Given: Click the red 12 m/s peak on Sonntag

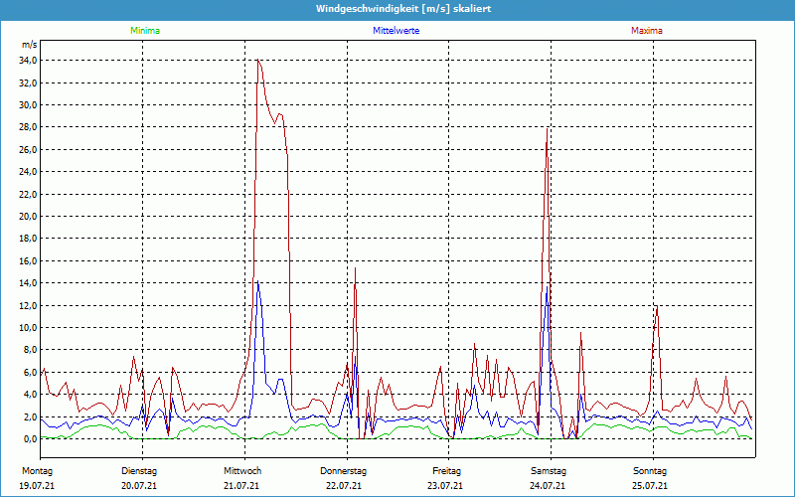Looking at the screenshot, I should pos(656,306).
